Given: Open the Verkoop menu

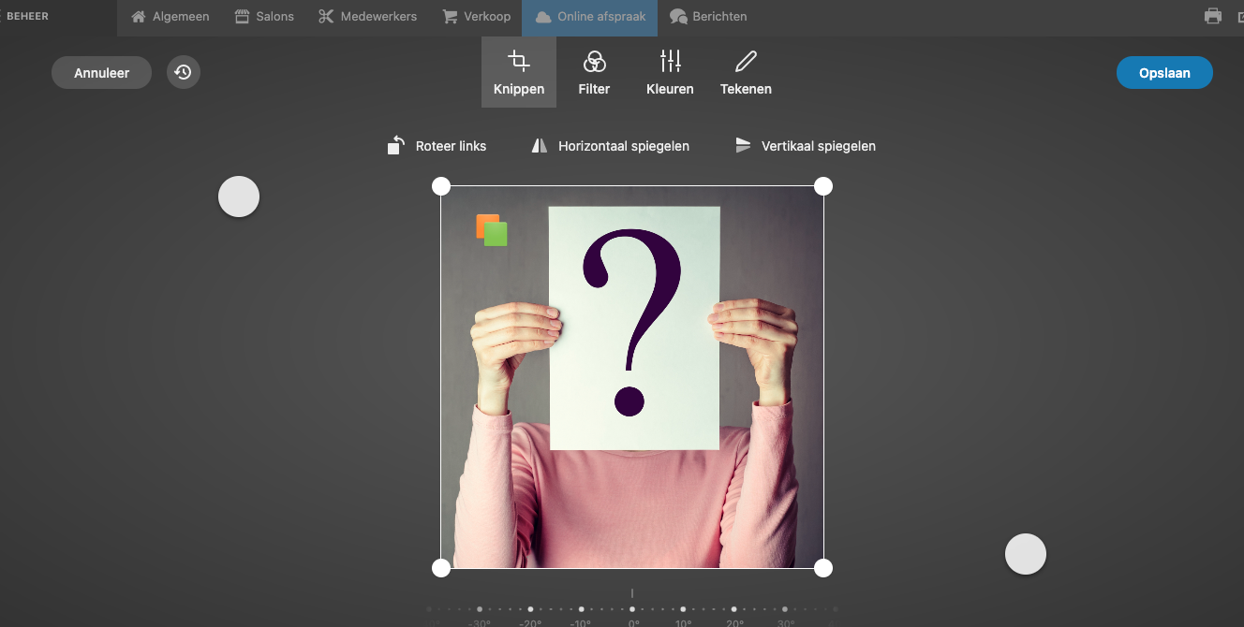Looking at the screenshot, I should [476, 17].
